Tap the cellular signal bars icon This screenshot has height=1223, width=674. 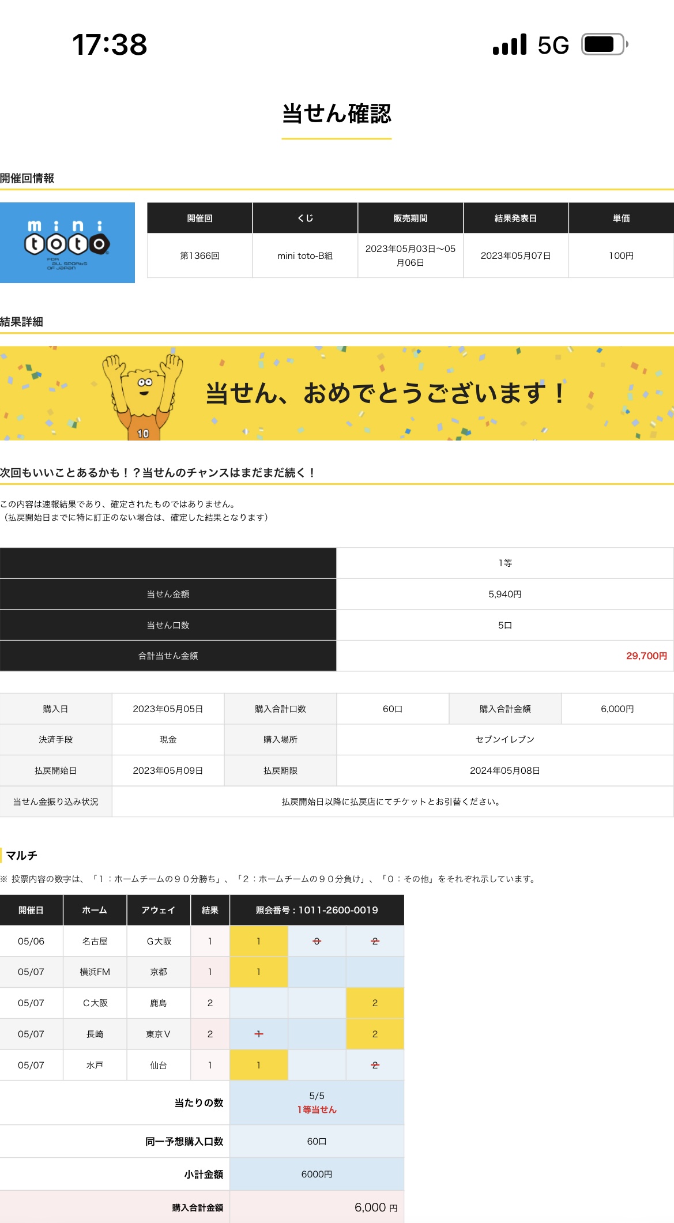(510, 44)
